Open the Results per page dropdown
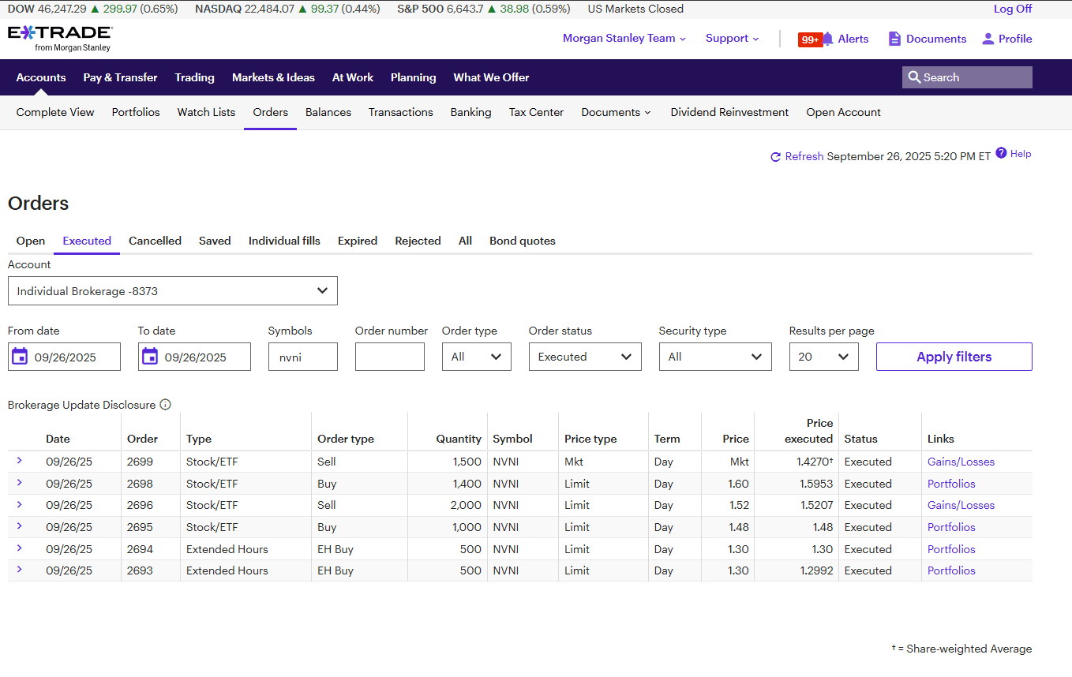 pyautogui.click(x=823, y=357)
